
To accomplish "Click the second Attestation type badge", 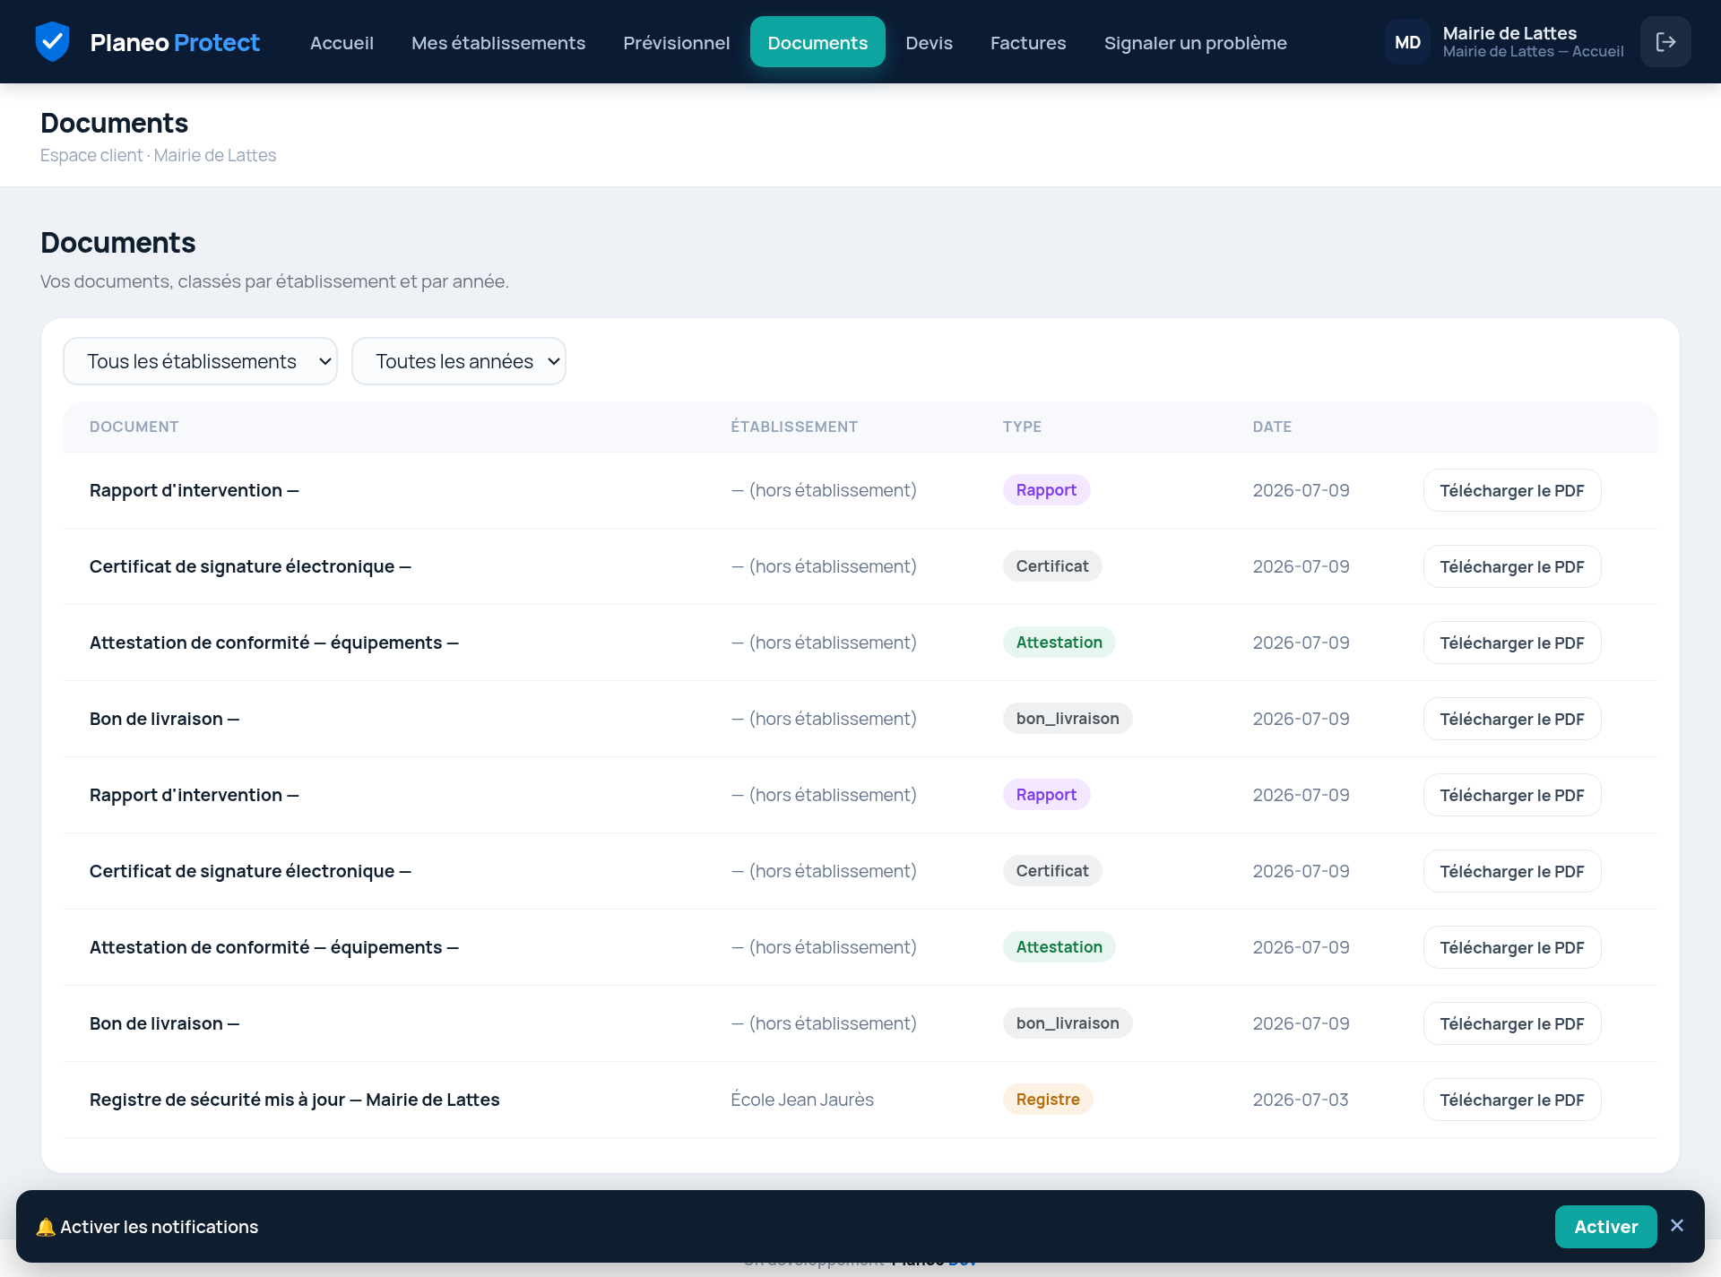I will (x=1059, y=947).
